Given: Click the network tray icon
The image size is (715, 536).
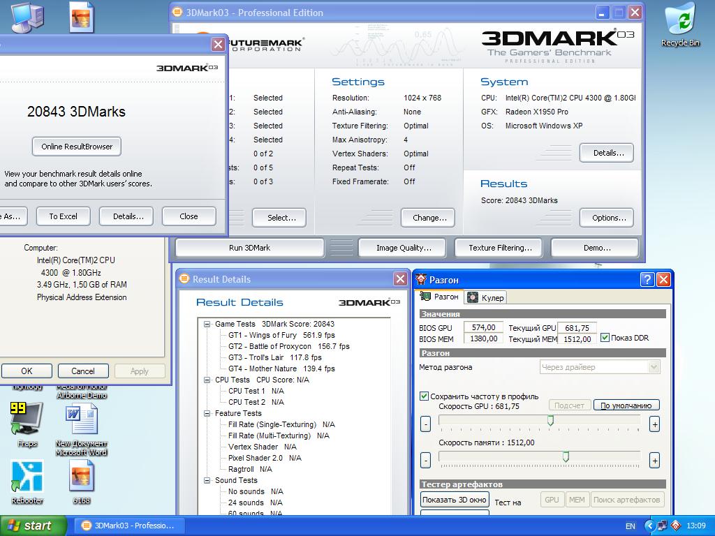Looking at the screenshot, I should (663, 526).
